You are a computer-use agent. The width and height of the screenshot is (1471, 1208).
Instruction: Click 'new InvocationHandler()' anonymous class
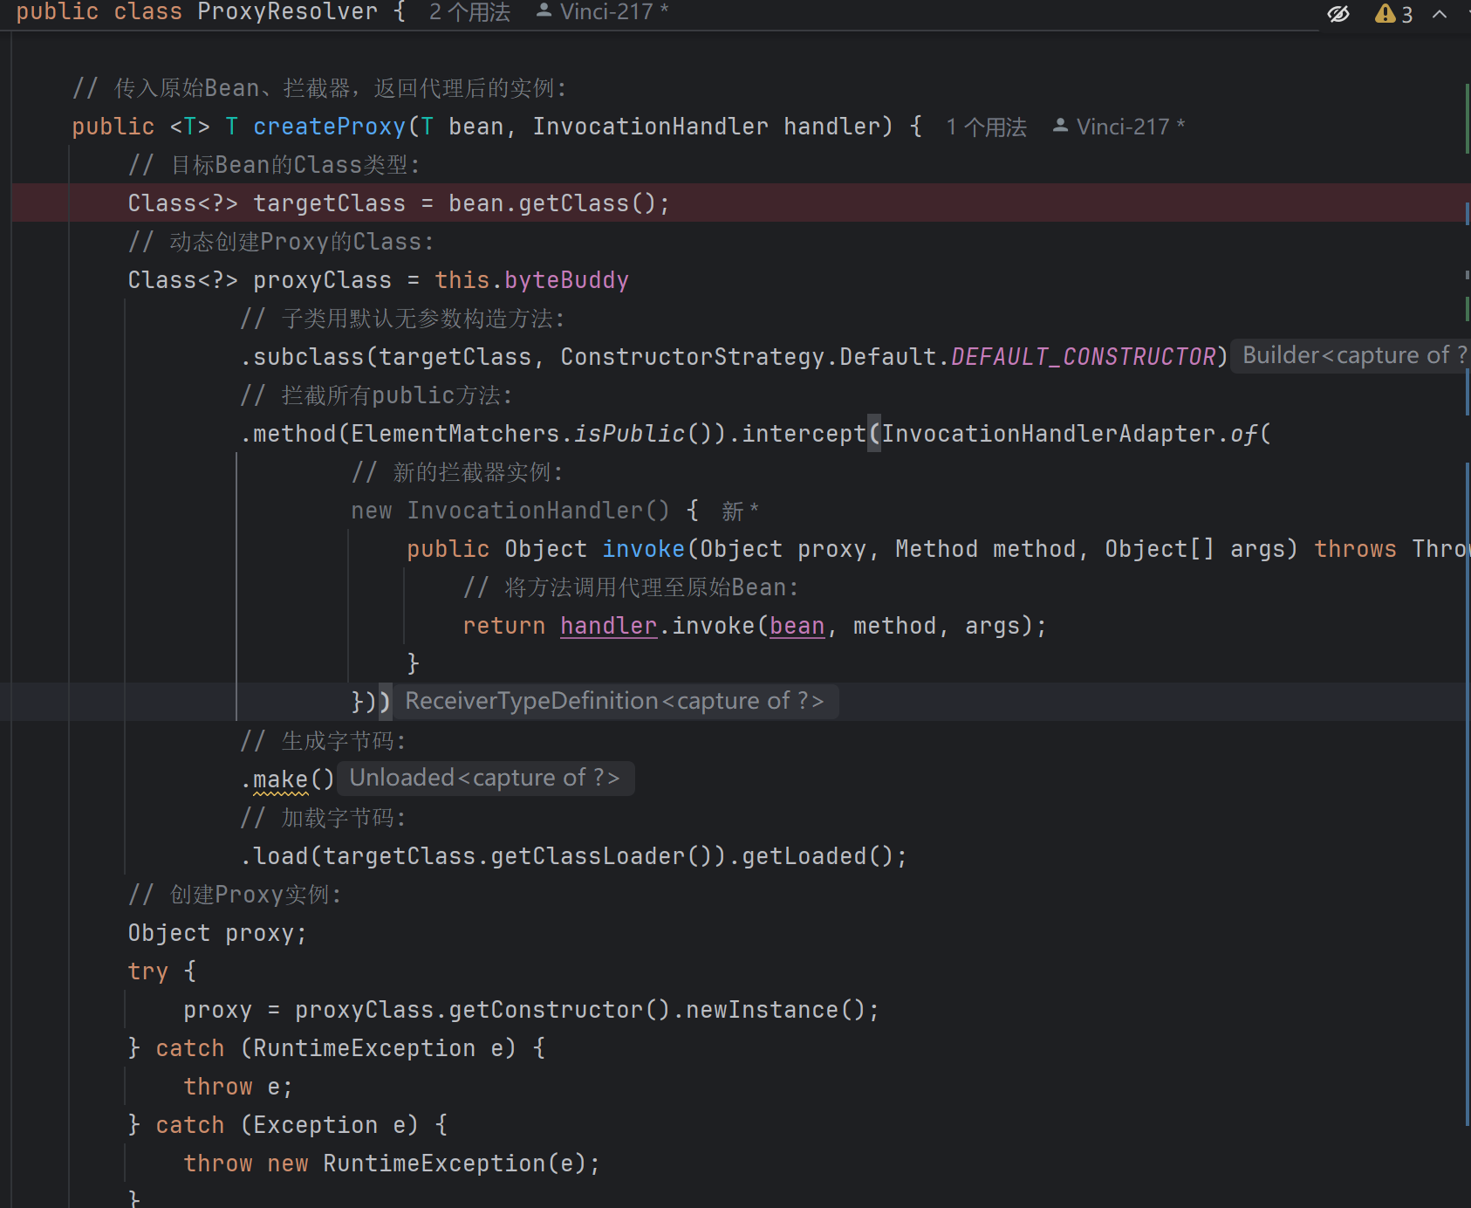(x=510, y=511)
